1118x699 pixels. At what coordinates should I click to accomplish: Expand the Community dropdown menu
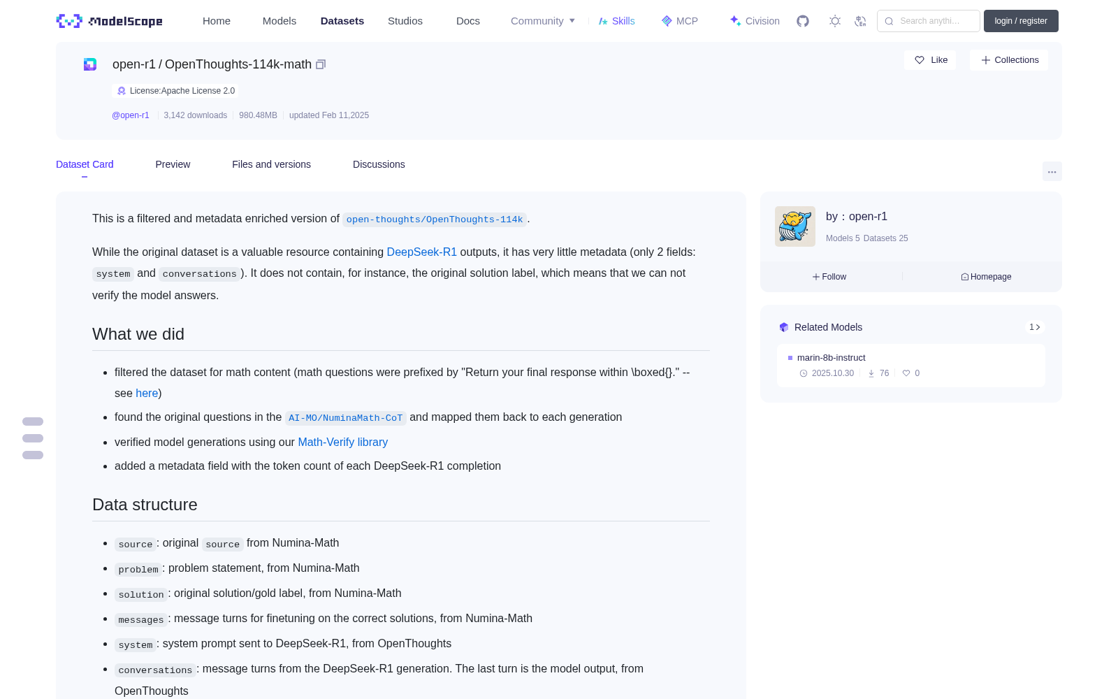coord(543,21)
